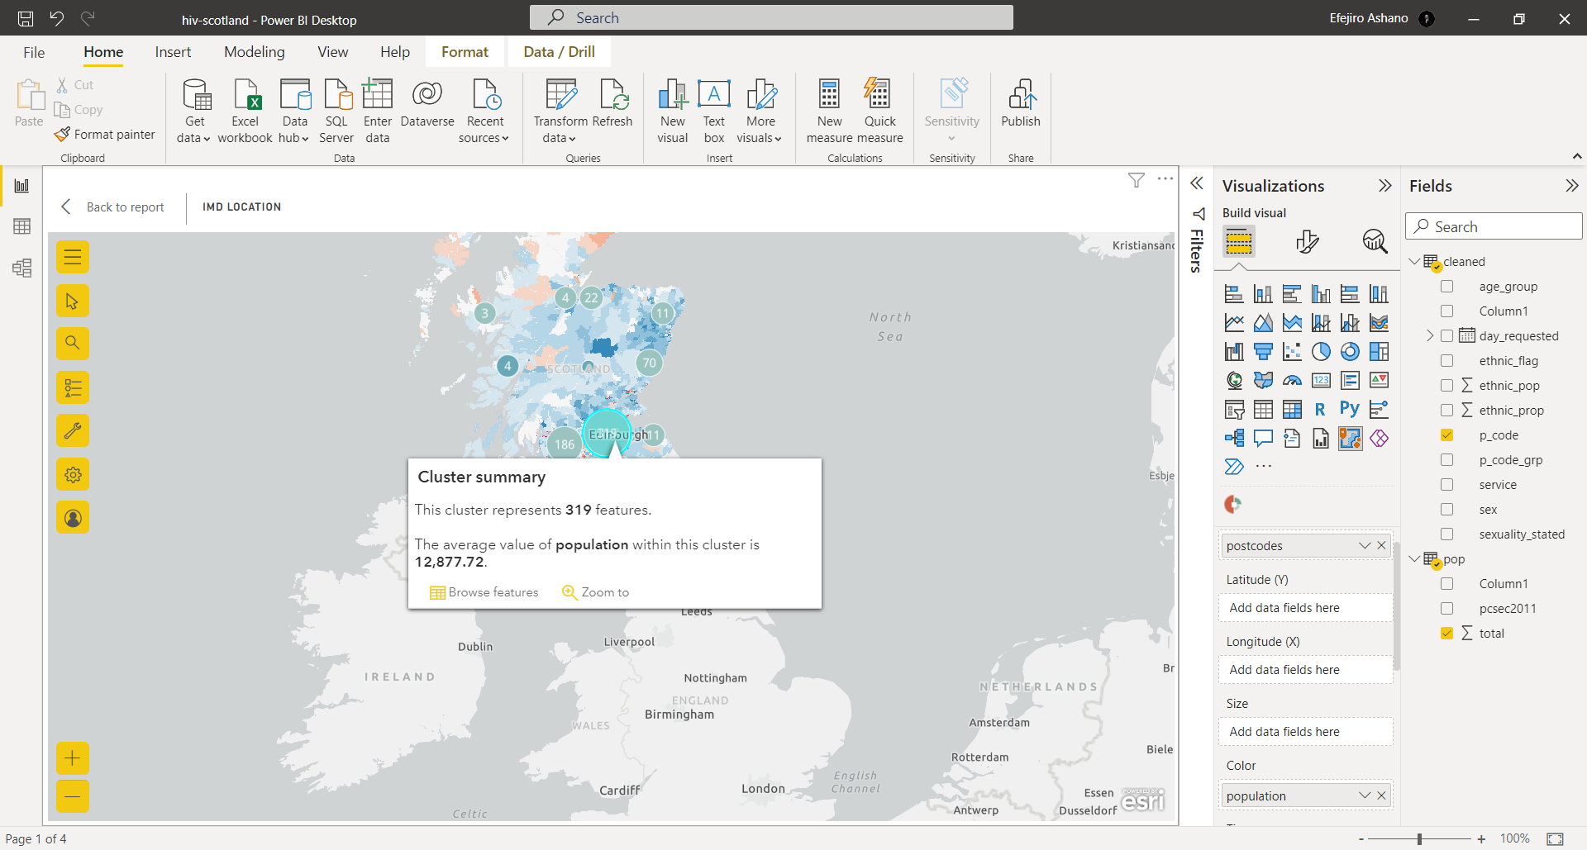The width and height of the screenshot is (1587, 850).
Task: Open the Format ribbon tab
Action: point(465,52)
